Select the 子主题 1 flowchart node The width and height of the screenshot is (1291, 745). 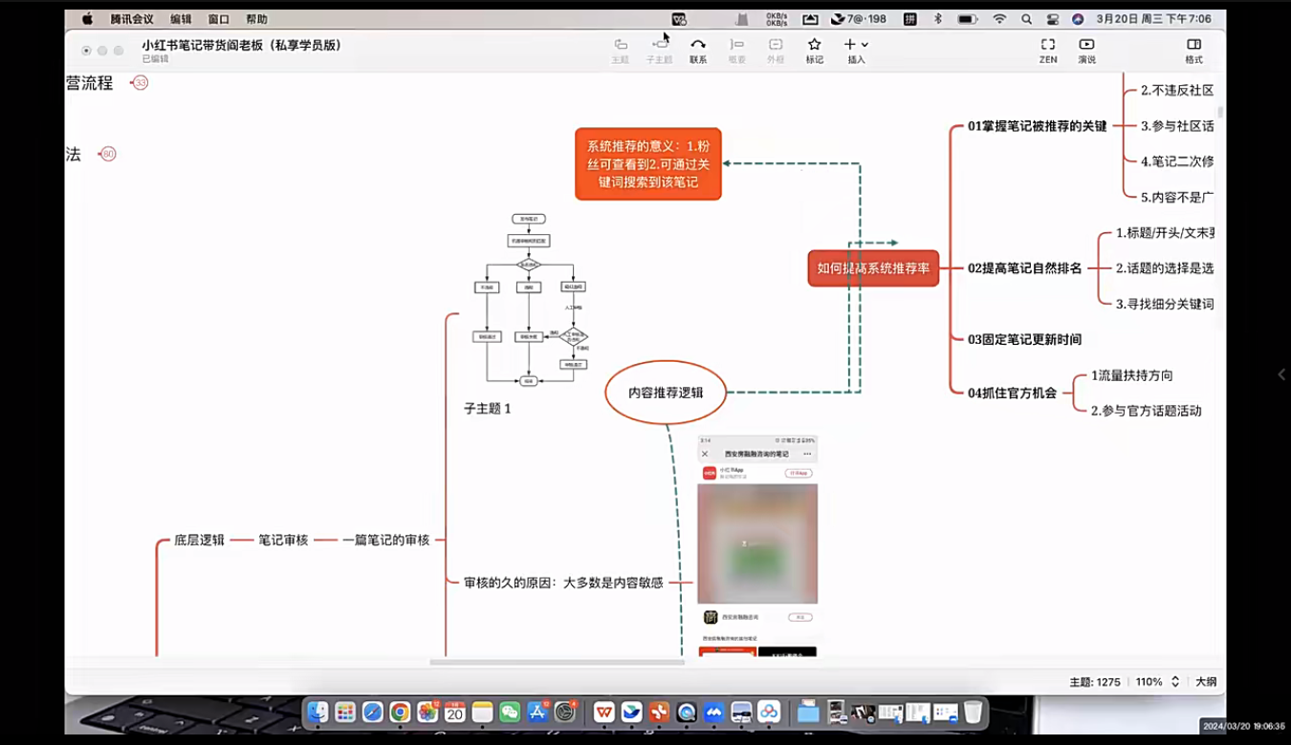(x=488, y=408)
